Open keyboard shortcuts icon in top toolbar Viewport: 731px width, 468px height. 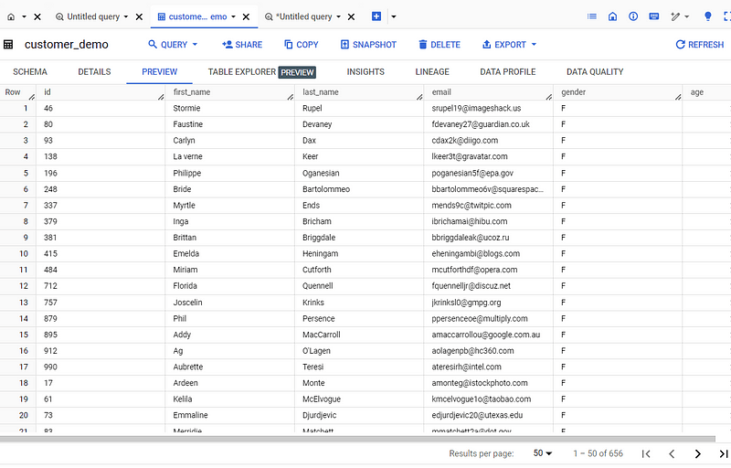click(654, 16)
